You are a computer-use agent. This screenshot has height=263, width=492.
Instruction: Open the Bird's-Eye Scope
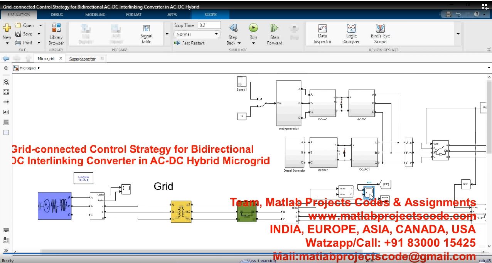pos(380,34)
